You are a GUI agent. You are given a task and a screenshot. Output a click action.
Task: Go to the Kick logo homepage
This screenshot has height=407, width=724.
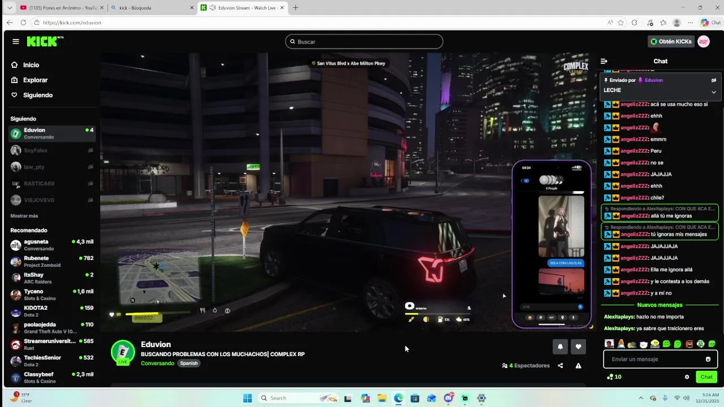tap(45, 41)
